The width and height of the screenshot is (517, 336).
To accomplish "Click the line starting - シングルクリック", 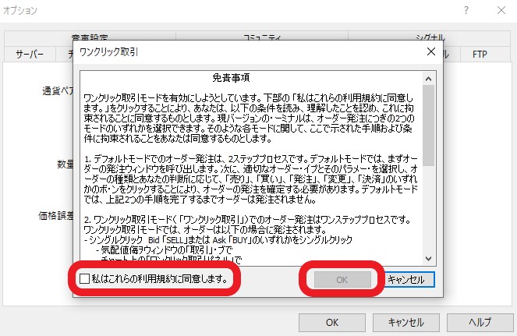I will pos(218,239).
